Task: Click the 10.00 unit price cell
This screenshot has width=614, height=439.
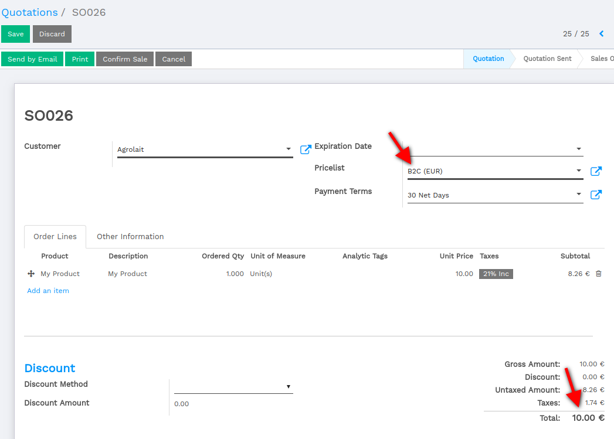Action: pyautogui.click(x=464, y=274)
